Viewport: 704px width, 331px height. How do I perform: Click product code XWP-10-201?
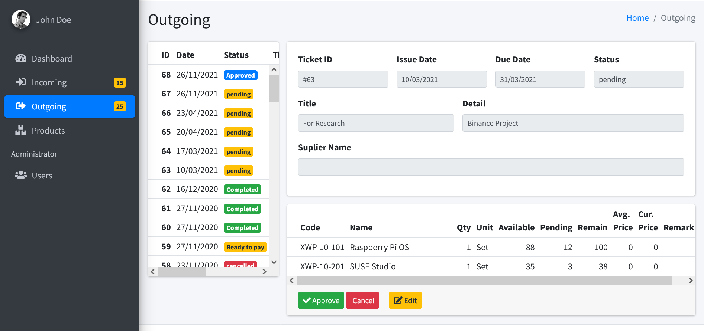(322, 266)
